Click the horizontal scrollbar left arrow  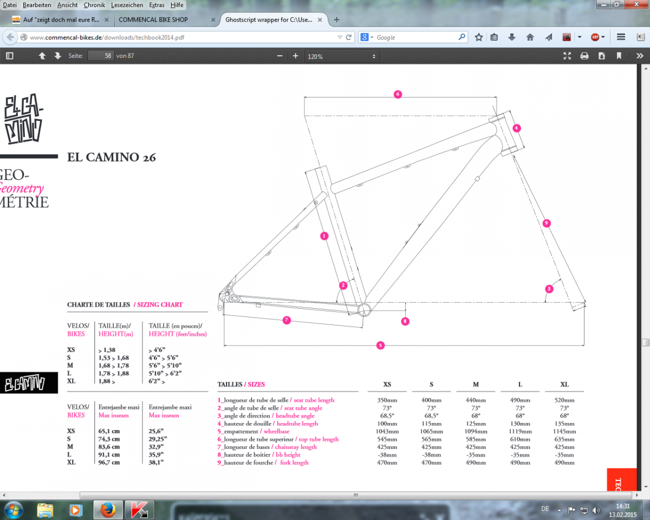tap(4, 495)
